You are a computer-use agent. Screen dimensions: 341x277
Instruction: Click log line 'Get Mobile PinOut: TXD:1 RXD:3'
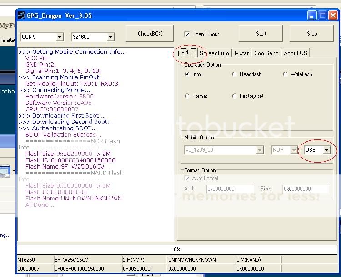72,83
